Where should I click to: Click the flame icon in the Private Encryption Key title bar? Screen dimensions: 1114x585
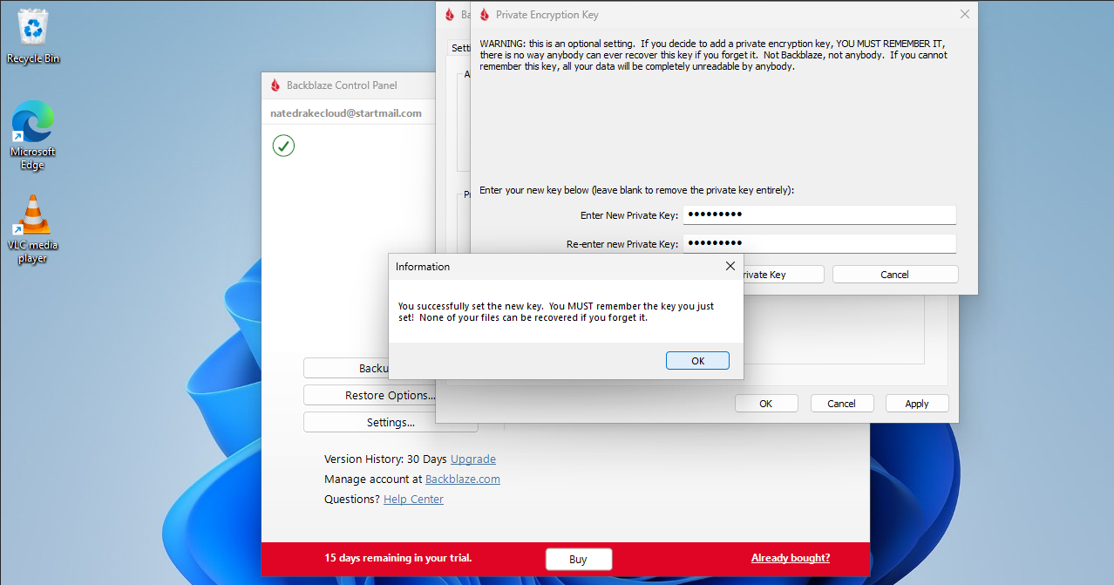pyautogui.click(x=485, y=15)
